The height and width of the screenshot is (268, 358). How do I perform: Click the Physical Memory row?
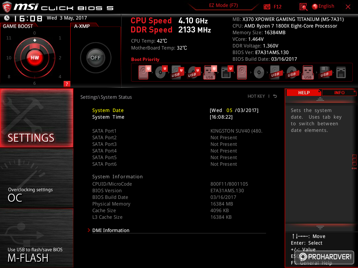(163, 204)
